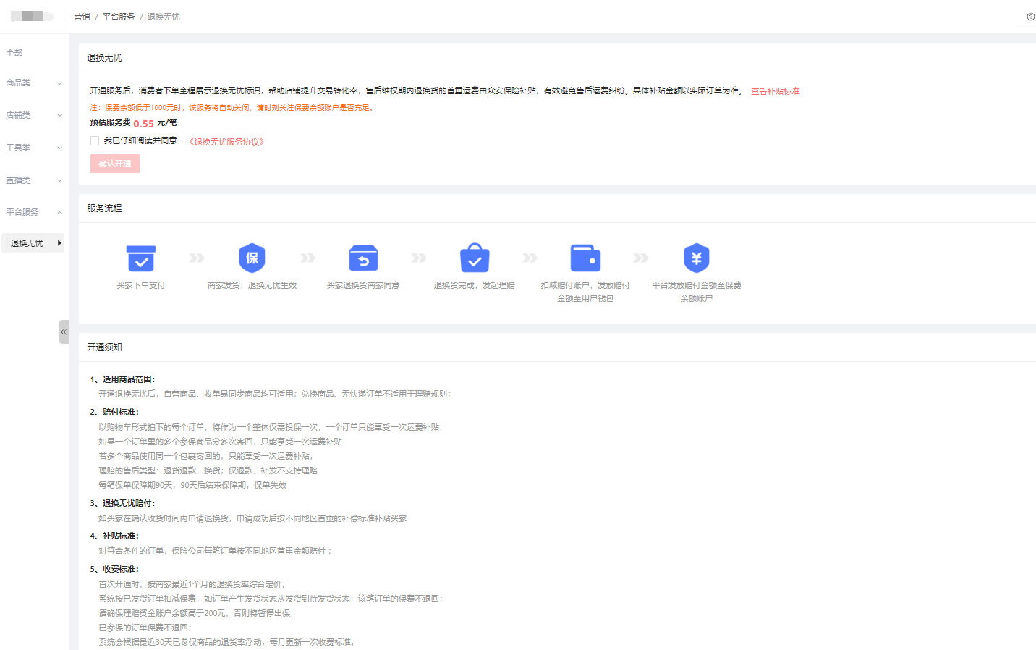Click the 确认开通 button
Screen dimensions: 1036x650
tap(114, 164)
